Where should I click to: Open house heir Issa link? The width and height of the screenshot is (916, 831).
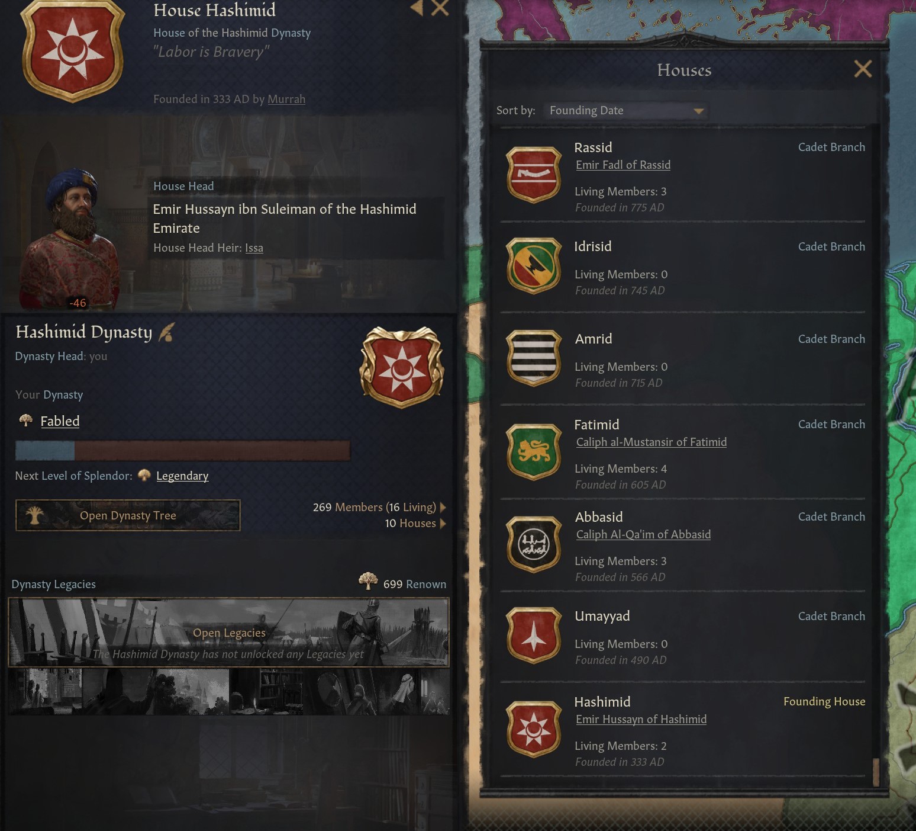pyautogui.click(x=254, y=248)
